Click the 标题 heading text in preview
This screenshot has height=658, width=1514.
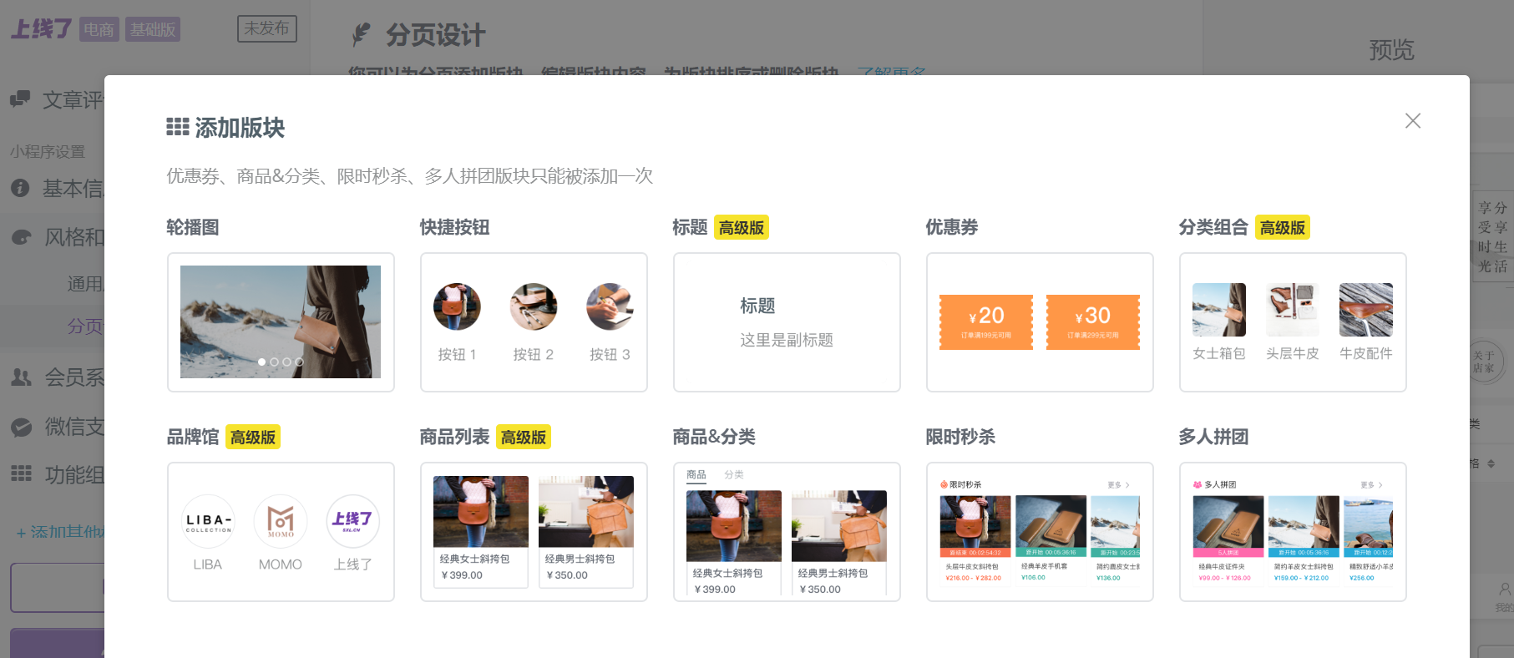click(757, 306)
